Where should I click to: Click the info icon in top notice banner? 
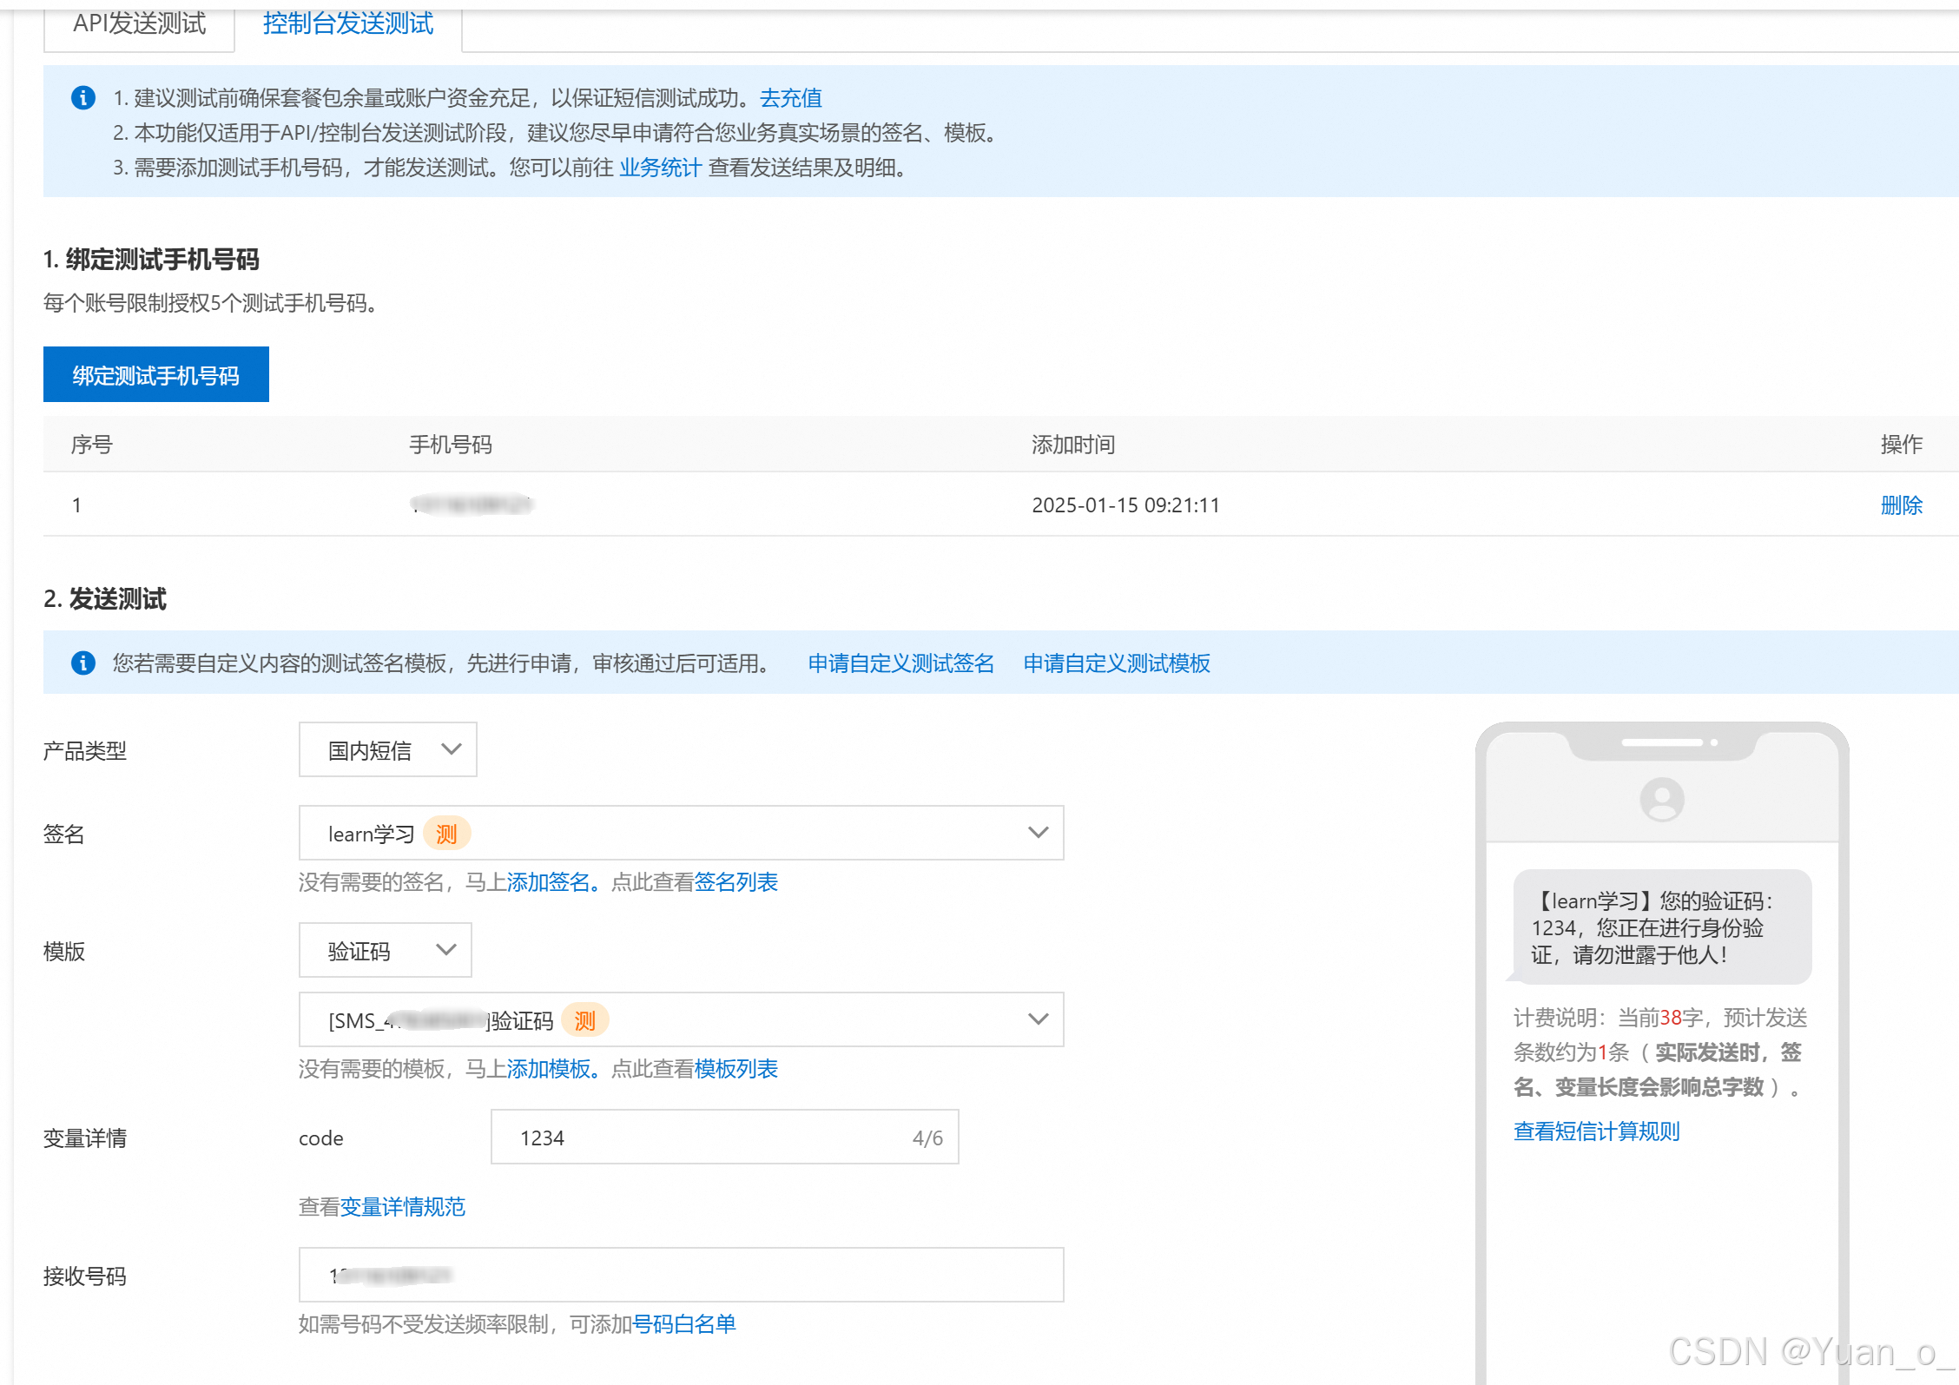tap(83, 98)
